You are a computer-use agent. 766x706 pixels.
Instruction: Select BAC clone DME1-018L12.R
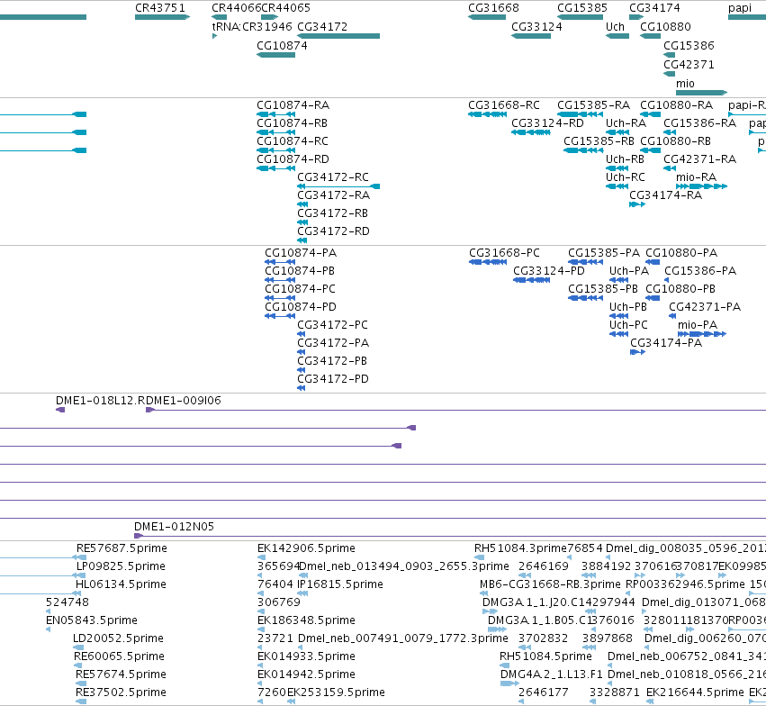coord(60,410)
